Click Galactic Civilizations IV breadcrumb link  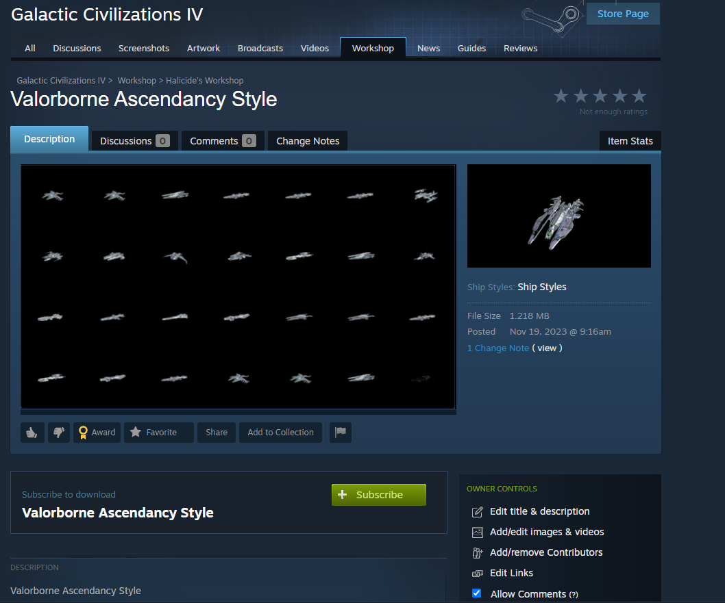pyautogui.click(x=61, y=80)
